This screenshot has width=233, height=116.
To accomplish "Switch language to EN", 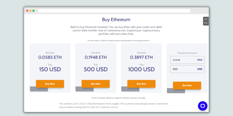I will (206, 23).
